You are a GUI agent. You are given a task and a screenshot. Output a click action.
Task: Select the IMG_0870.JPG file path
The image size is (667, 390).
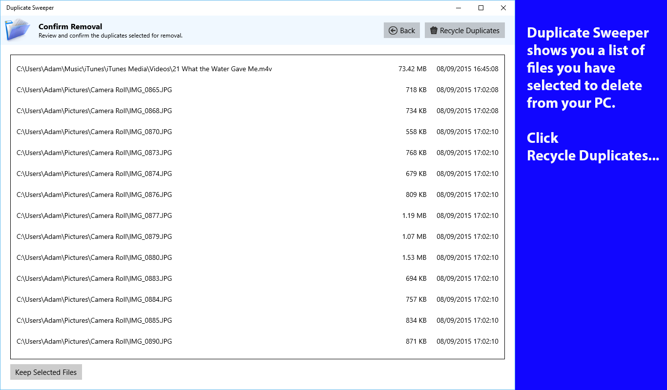[x=94, y=132]
